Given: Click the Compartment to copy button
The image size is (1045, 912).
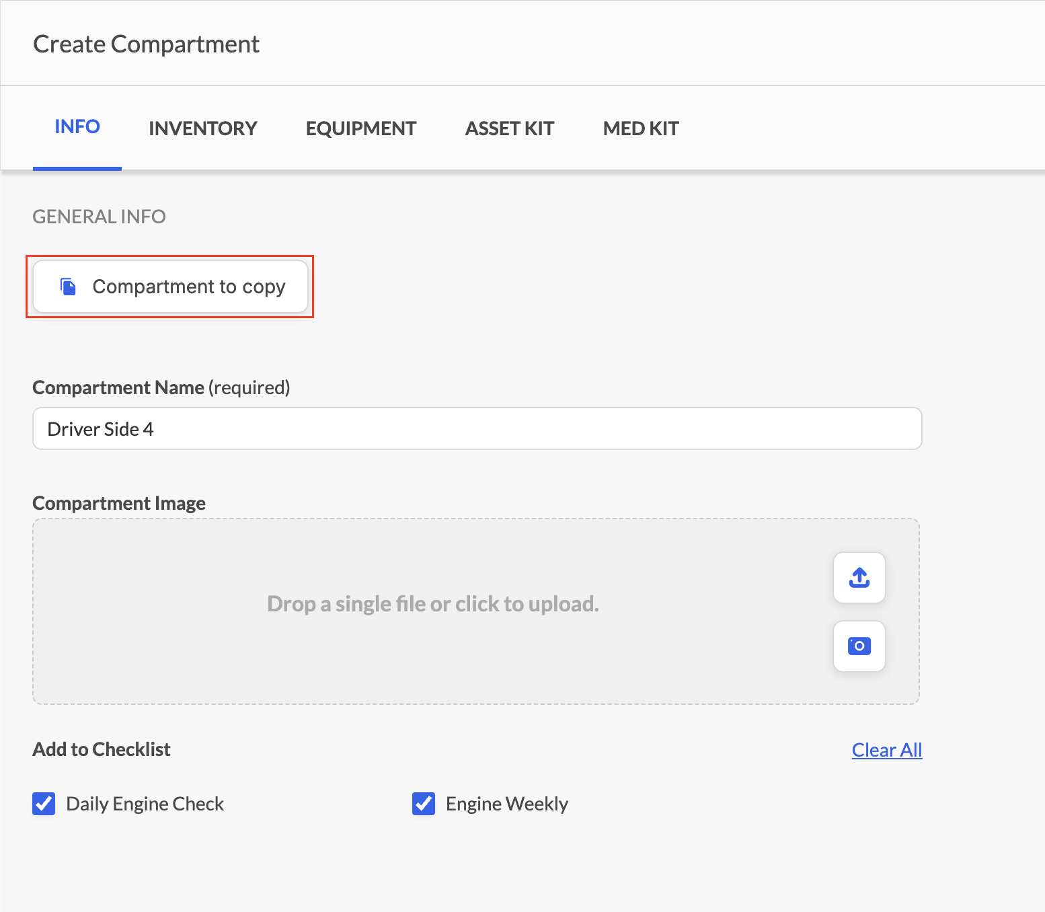Looking at the screenshot, I should 170,287.
